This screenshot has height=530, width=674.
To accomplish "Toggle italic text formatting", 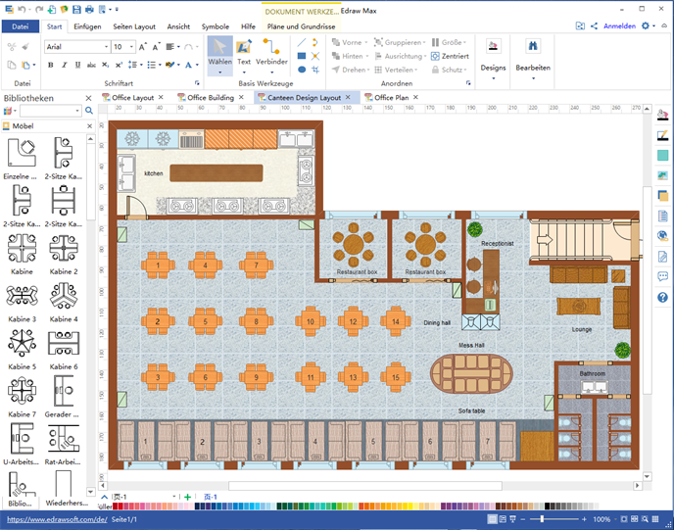I will (x=64, y=66).
